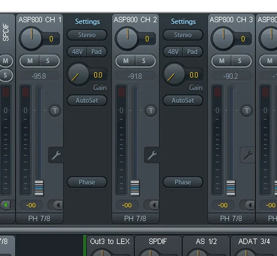Solo the SPDIF input channel
The height and width of the screenshot is (256, 277).
pos(5,75)
